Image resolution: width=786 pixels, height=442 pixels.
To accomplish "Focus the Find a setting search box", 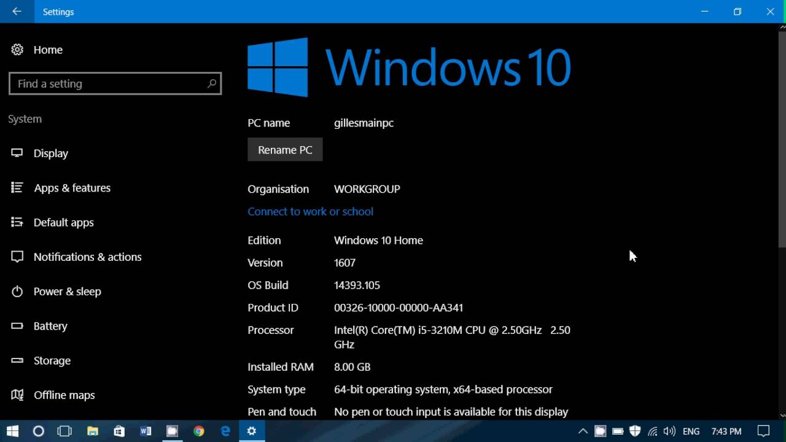I will coord(115,83).
